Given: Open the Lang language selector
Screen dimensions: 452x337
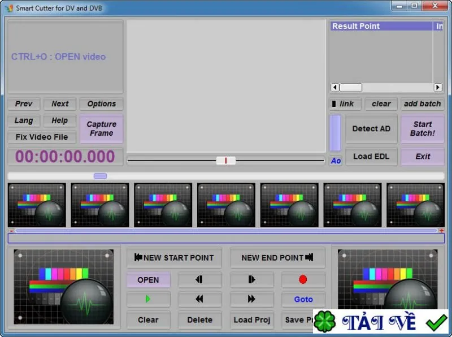Looking at the screenshot, I should [24, 120].
